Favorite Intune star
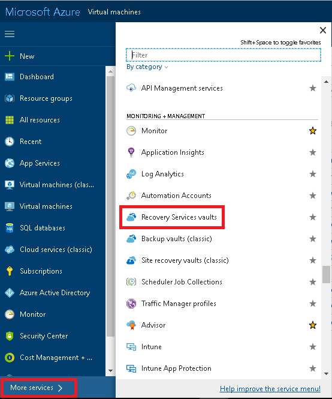This screenshot has width=332, height=399. (x=313, y=347)
